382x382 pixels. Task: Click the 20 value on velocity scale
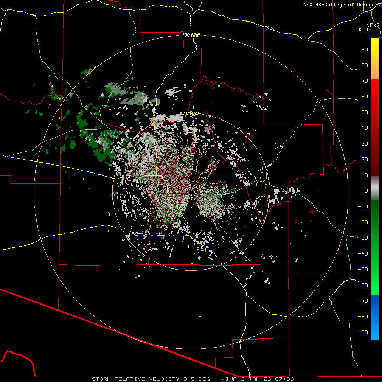tap(365, 160)
